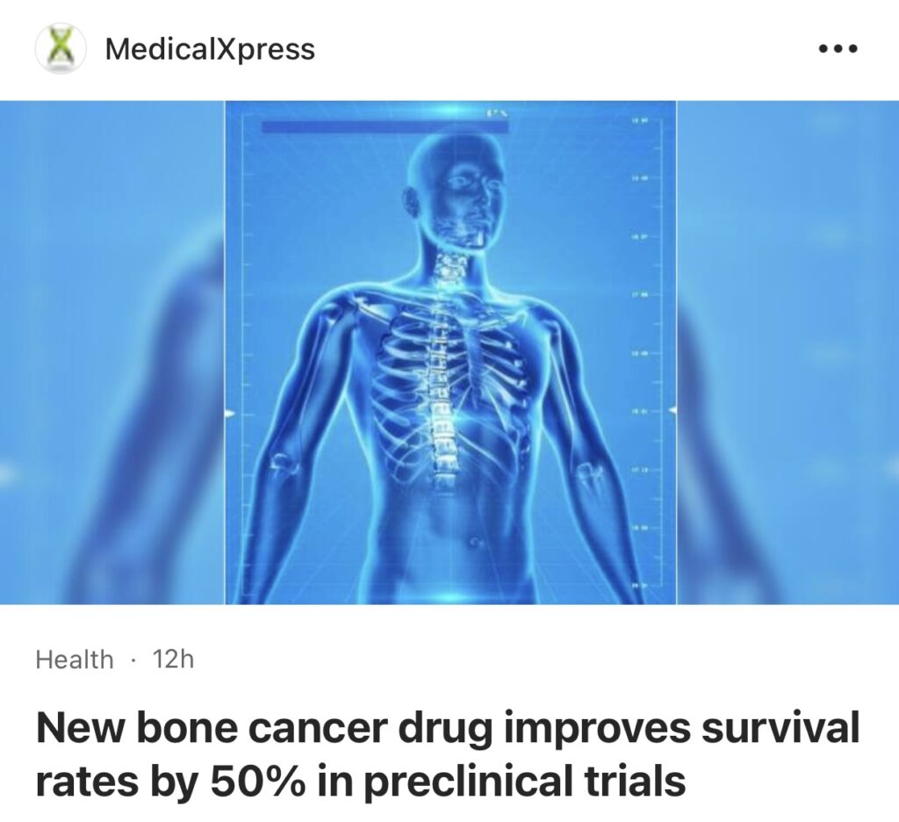The image size is (899, 822).
Task: Click the blurred left side panel of the image
Action: (112, 352)
